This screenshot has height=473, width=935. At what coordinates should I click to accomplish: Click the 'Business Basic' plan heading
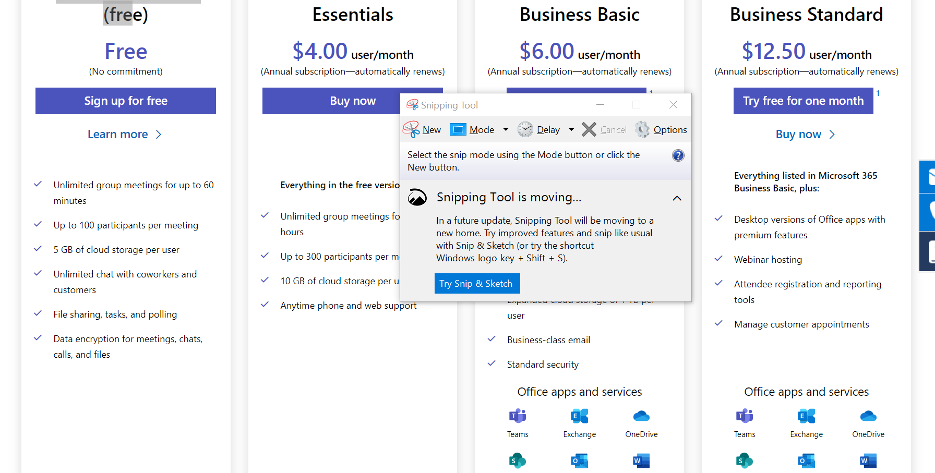coord(580,15)
